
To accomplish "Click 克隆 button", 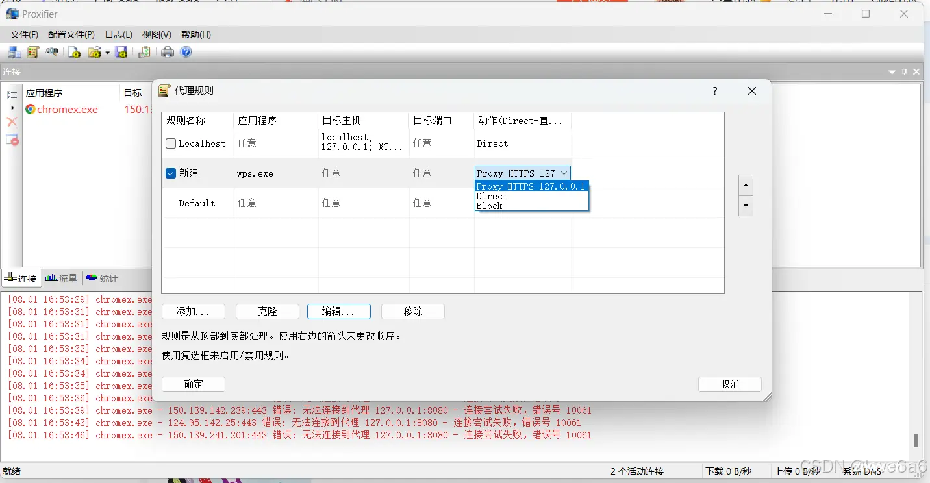I will click(x=267, y=312).
